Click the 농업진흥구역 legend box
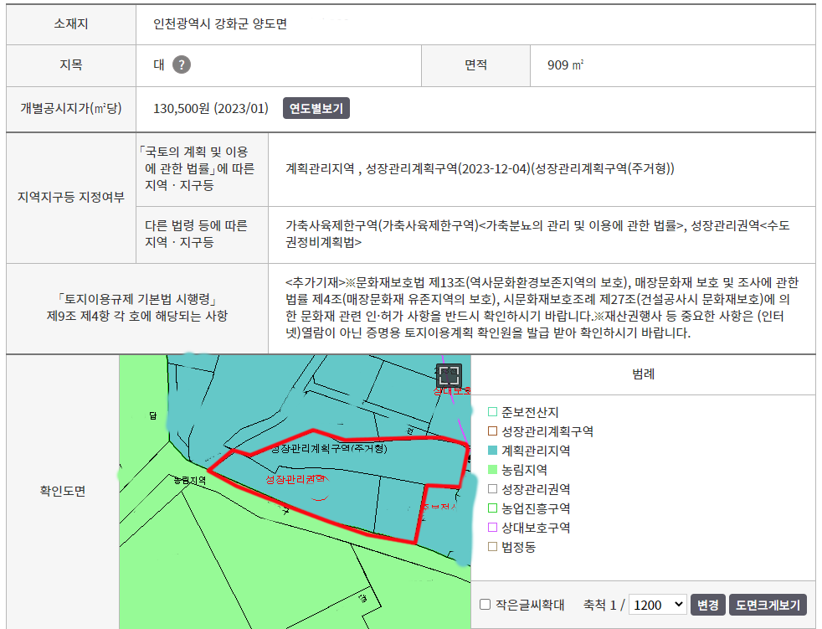 click(492, 508)
